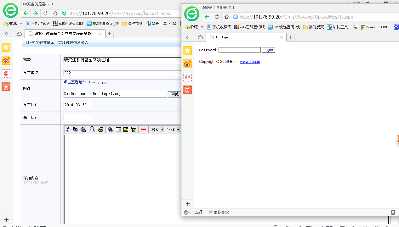Click magnifier Find icon in editor toolbar
Viewport: 399px width, 227px height.
click(x=93, y=129)
